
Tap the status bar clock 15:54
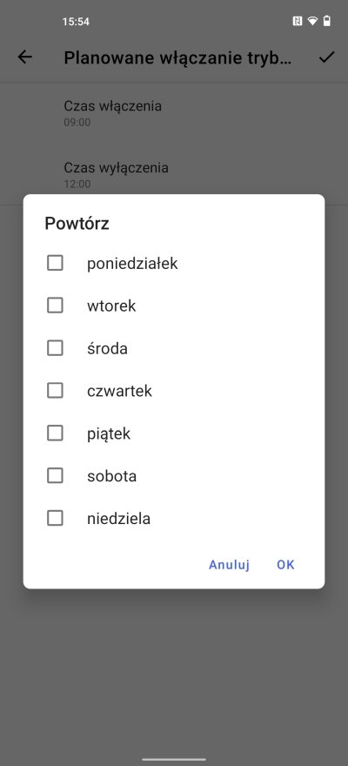76,22
